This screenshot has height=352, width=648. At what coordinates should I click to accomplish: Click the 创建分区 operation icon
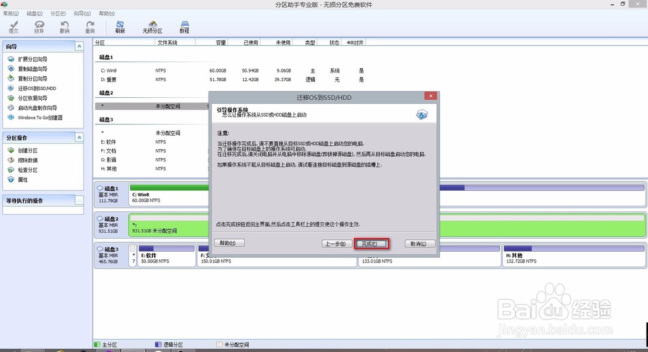[x=11, y=150]
